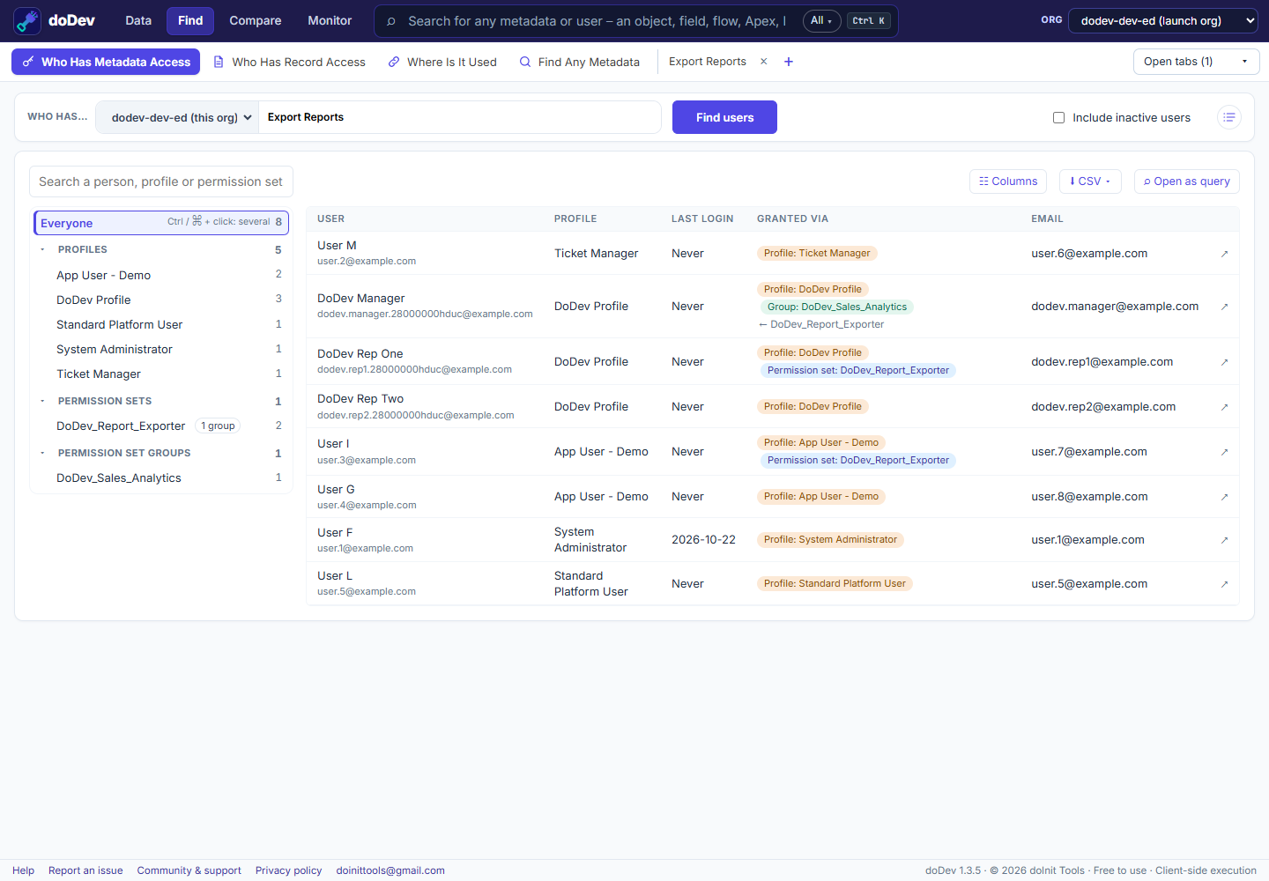The image size is (1269, 881).
Task: Switch to Who Has Record Access tab
Action: pyautogui.click(x=290, y=62)
